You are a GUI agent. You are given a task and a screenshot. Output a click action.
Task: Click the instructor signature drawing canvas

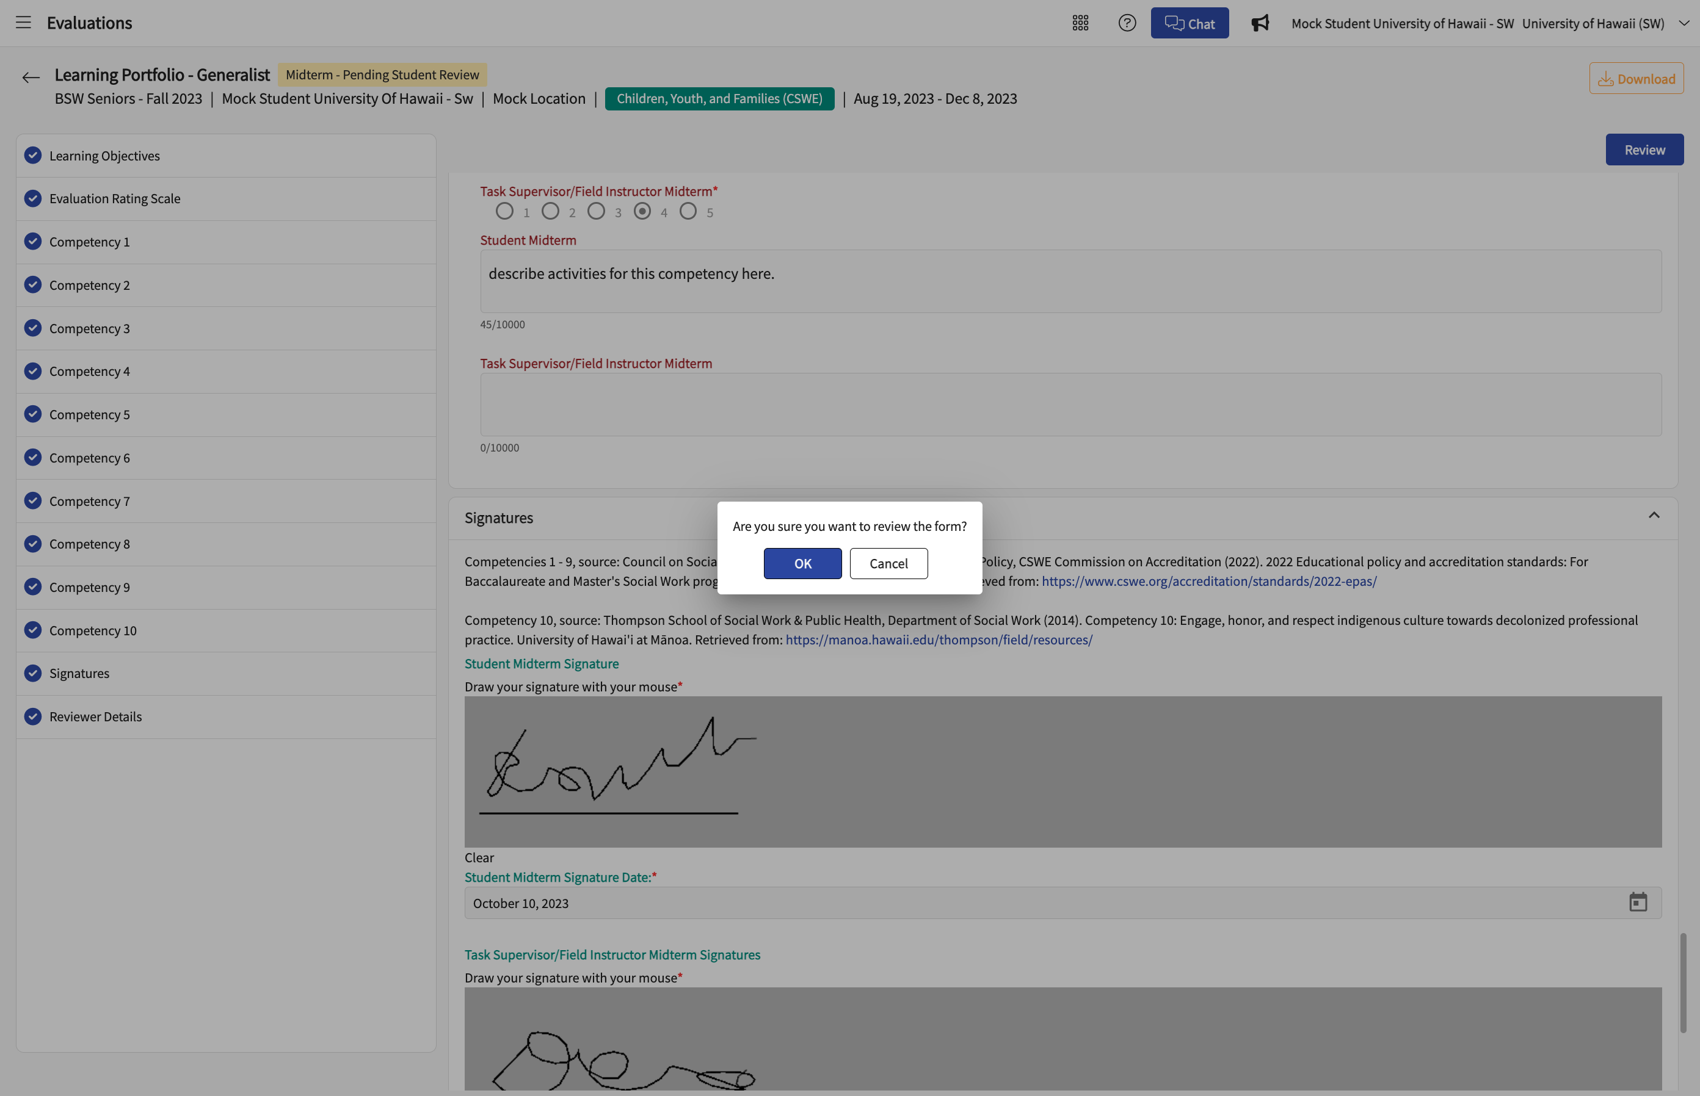point(1062,1039)
